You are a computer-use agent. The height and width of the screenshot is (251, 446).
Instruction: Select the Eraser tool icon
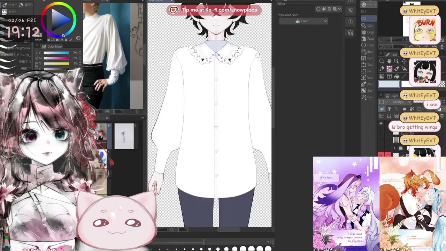tap(397, 69)
